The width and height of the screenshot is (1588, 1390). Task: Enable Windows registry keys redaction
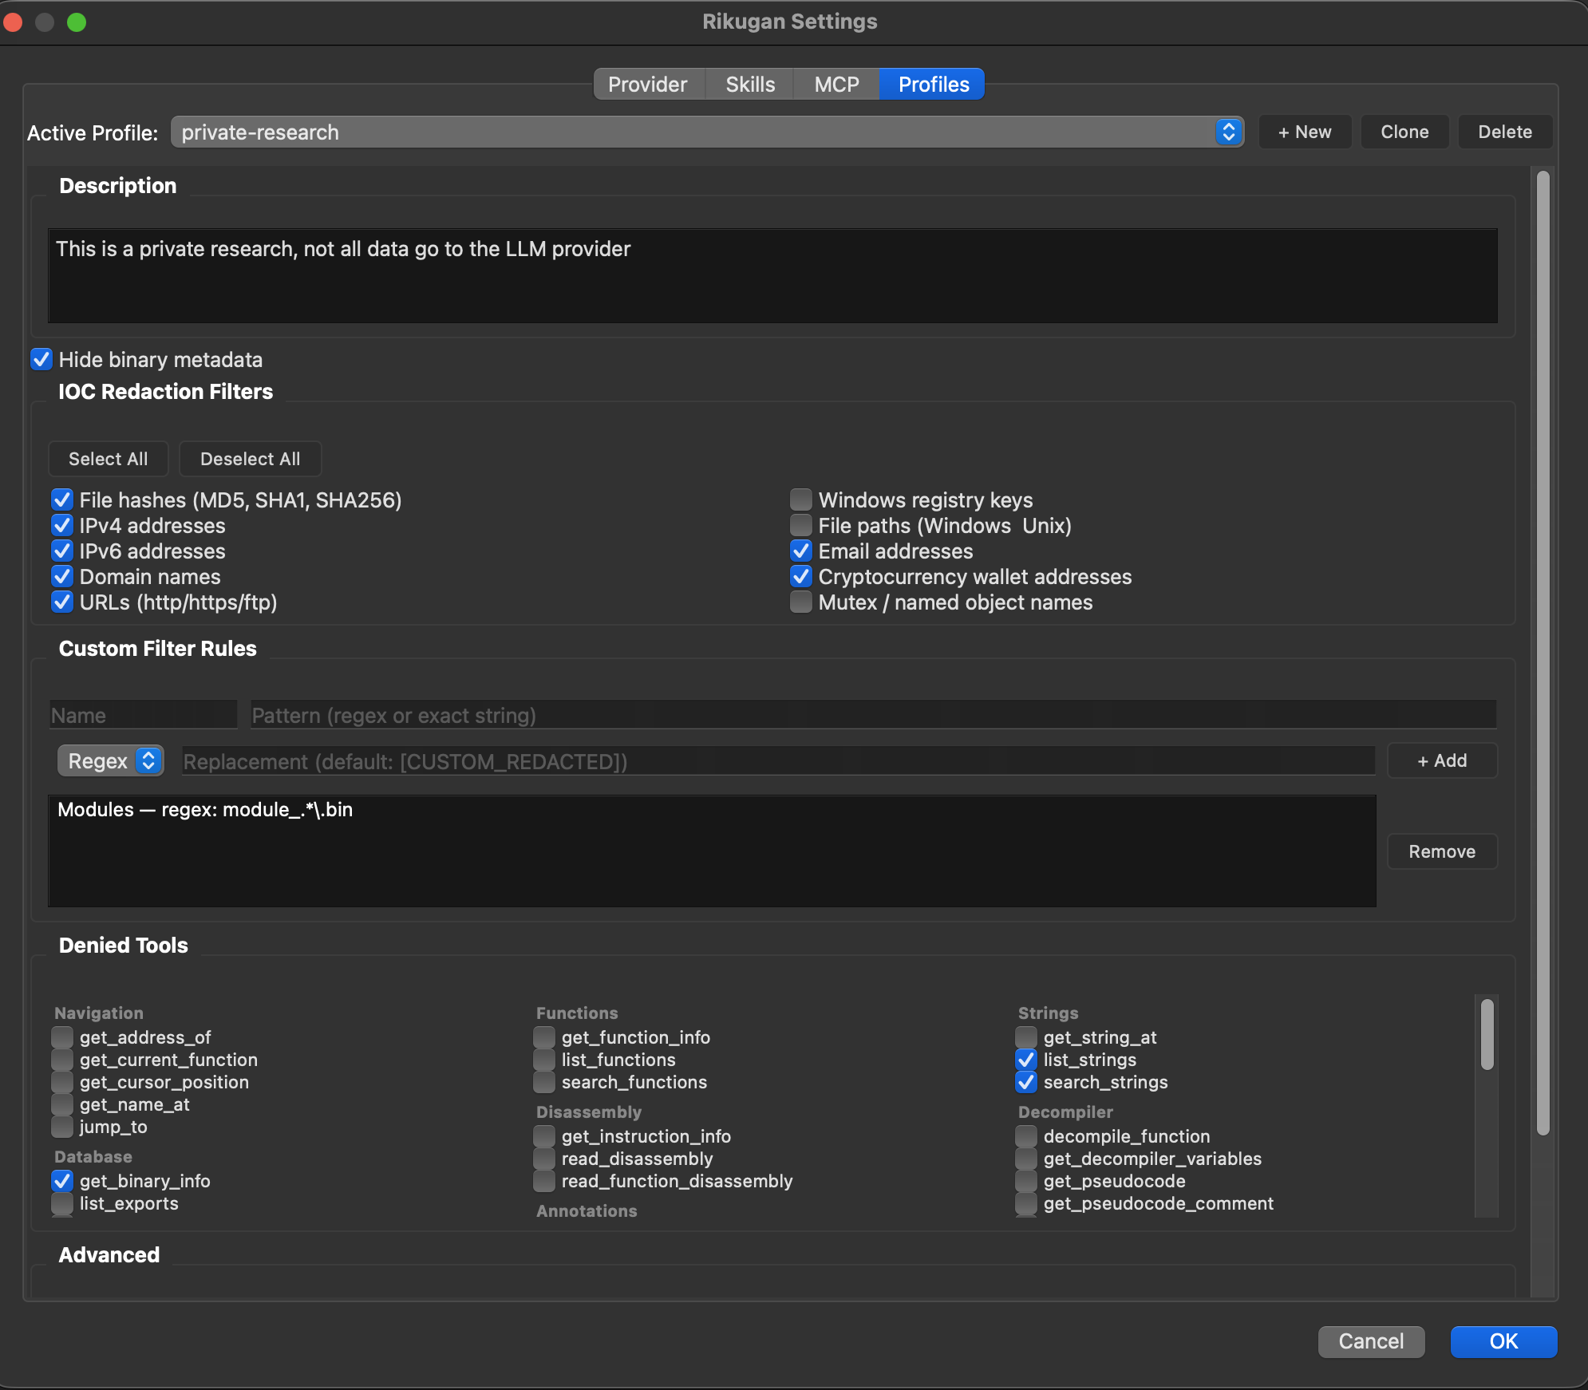pyautogui.click(x=800, y=500)
